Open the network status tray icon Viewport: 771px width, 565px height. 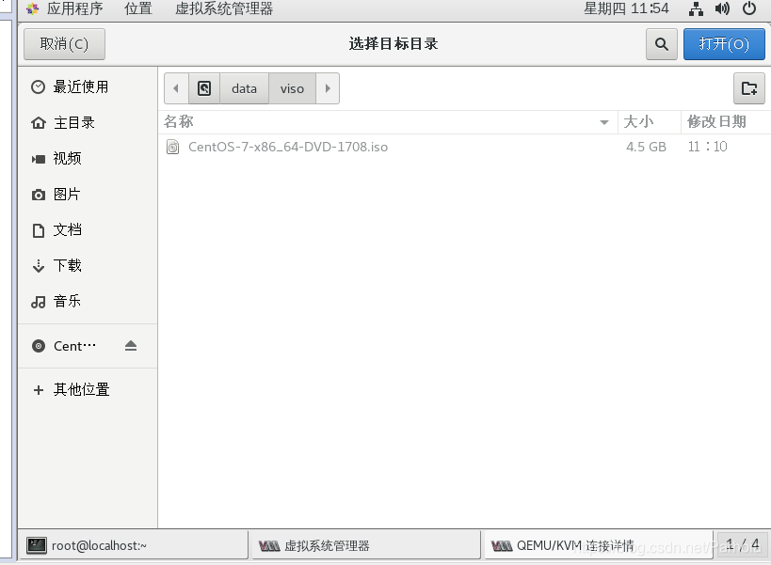tap(696, 8)
